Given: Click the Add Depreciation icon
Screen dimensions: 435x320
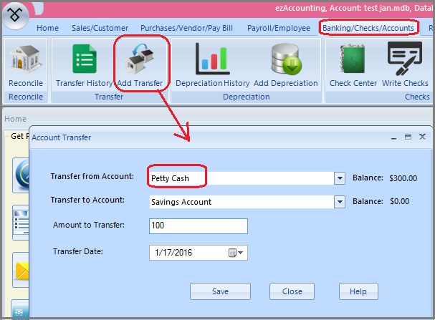Looking at the screenshot, I should (285, 62).
